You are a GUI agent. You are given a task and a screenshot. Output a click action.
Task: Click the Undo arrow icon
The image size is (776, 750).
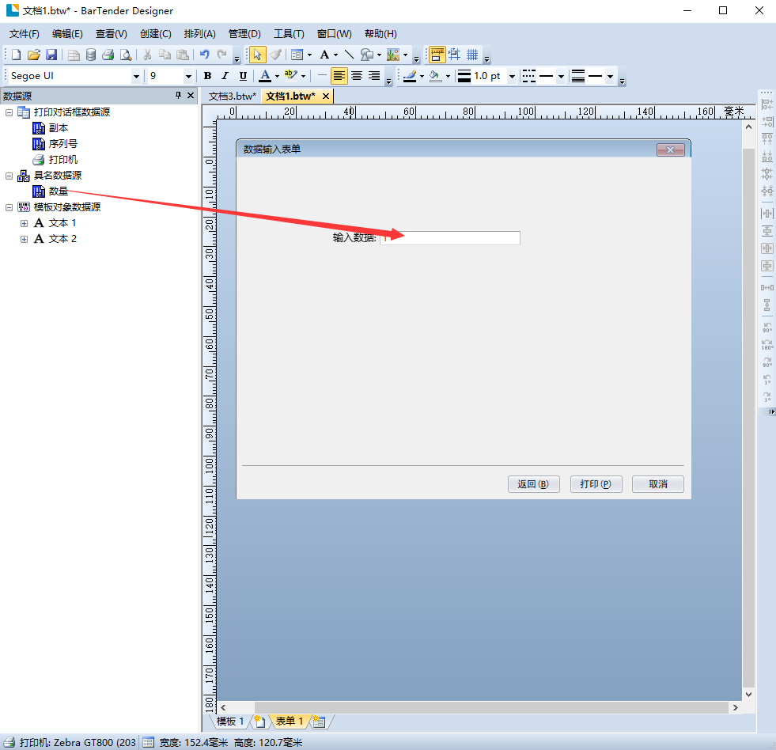click(204, 55)
